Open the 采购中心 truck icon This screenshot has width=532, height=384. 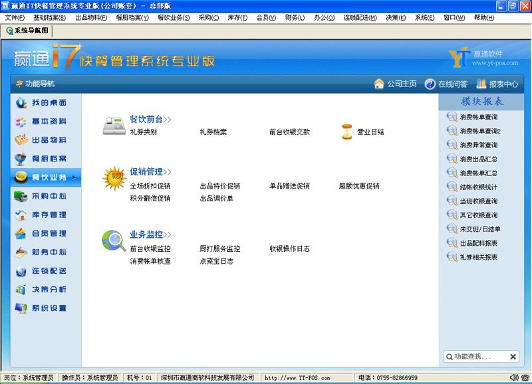click(21, 196)
